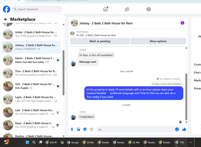Image resolution: width=201 pixels, height=147 pixels.
Task: Click chat messages scrollbar thumb
Action: point(186,97)
